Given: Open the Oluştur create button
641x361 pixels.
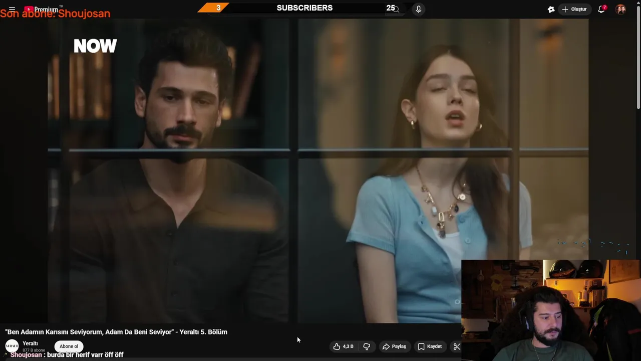Looking at the screenshot, I should (x=574, y=9).
